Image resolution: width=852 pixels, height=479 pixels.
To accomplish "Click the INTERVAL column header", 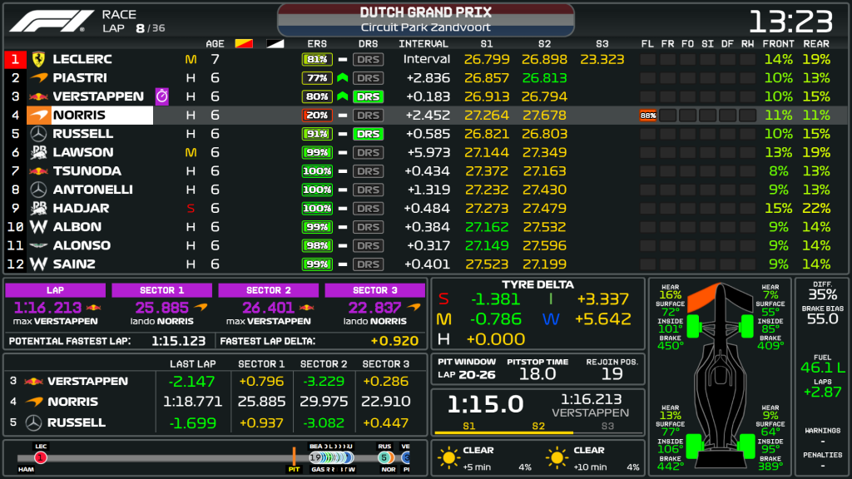I will pyautogui.click(x=424, y=43).
